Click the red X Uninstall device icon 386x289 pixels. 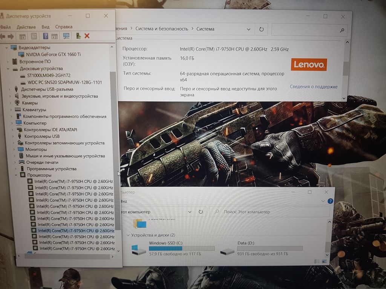coord(87,36)
